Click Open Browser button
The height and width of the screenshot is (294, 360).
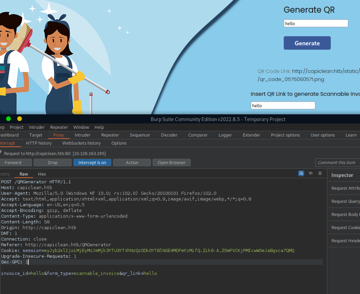[172, 163]
